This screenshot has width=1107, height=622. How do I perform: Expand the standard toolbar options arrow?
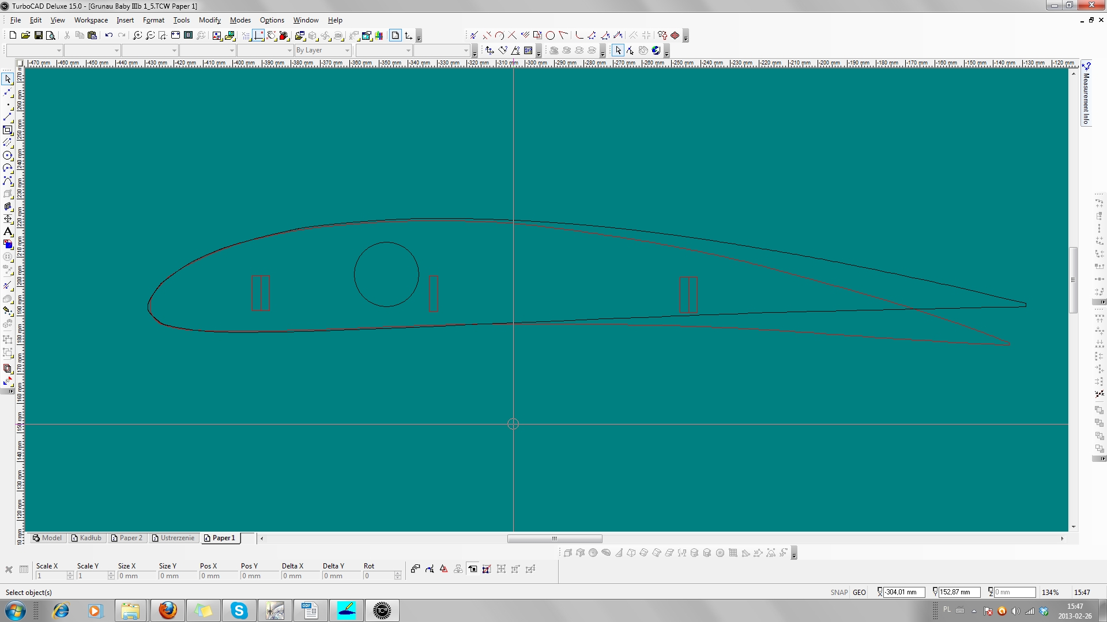(x=419, y=36)
